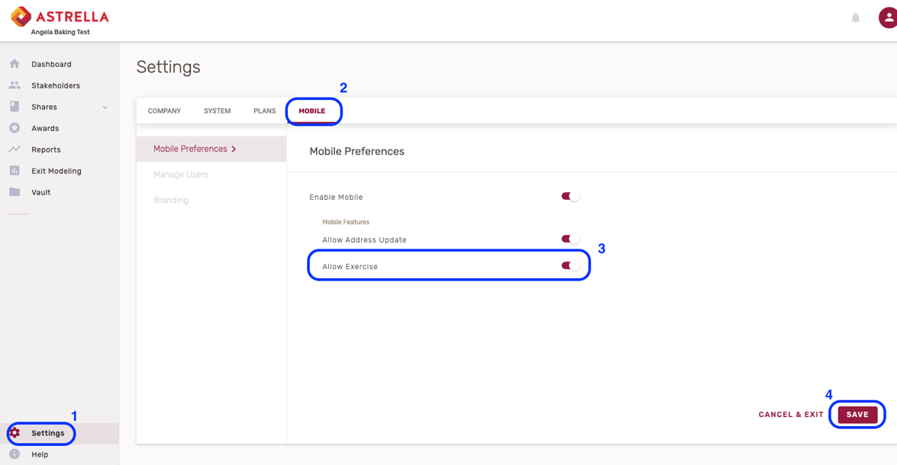Click the Help info icon

pos(15,454)
